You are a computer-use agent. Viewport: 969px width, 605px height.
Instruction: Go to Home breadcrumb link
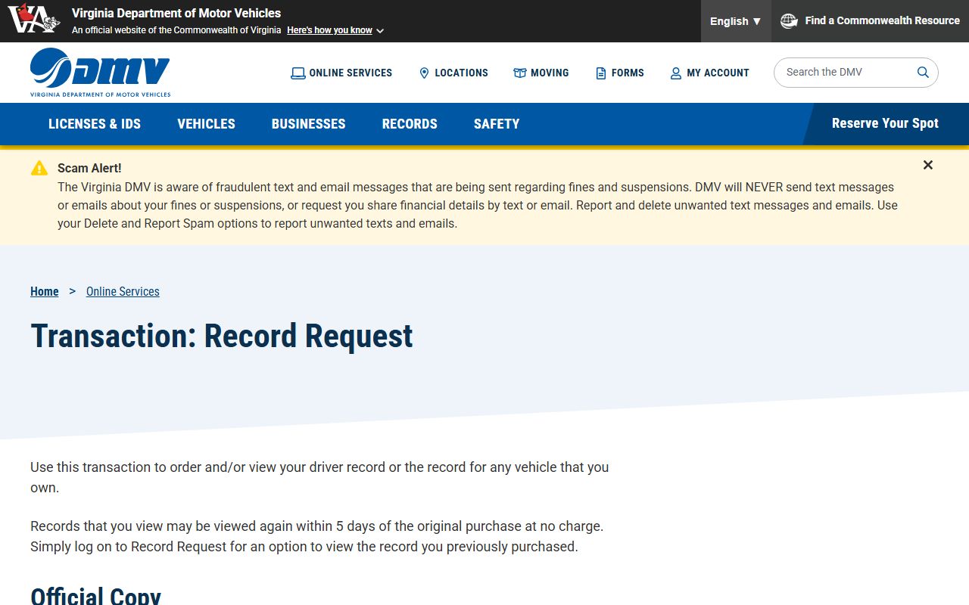(x=45, y=291)
